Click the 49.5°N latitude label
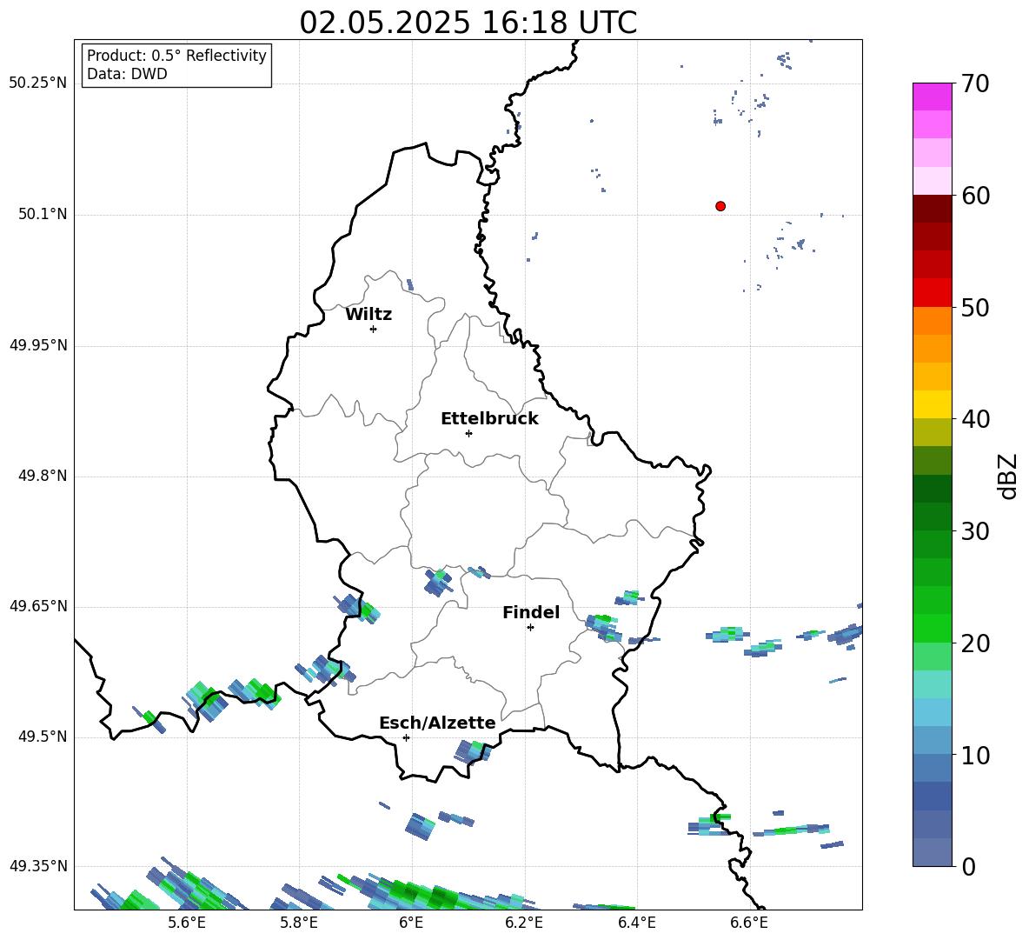Viewport: 1029px width, 940px height. (43, 737)
